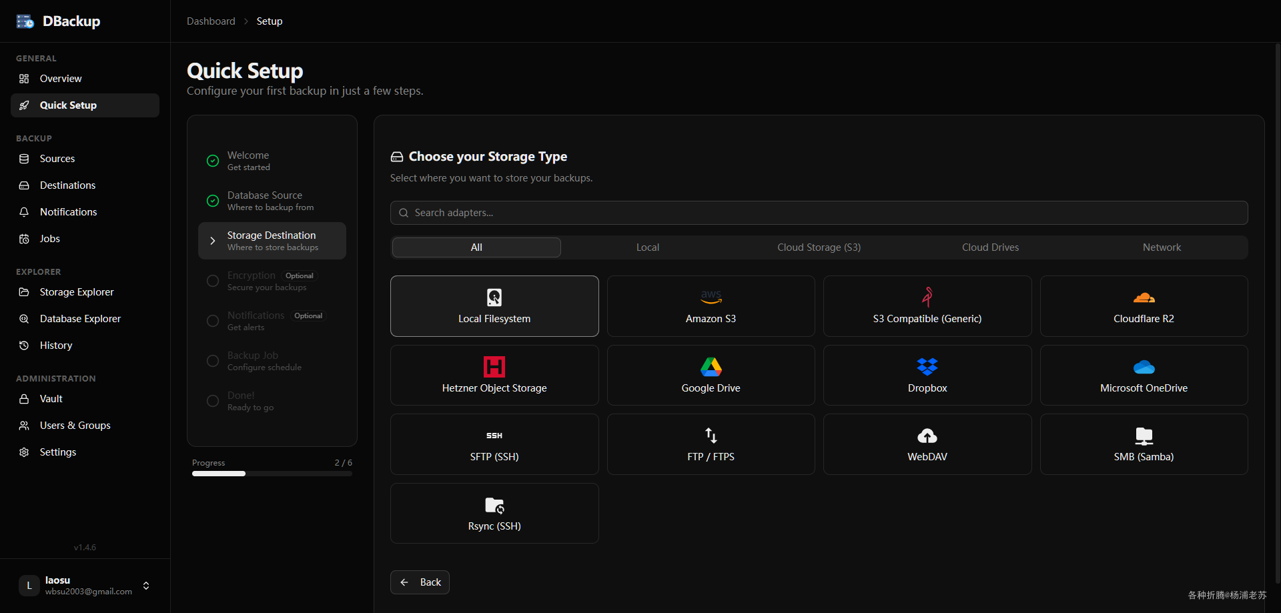
Task: Click the breadcrumb separator chevron after Dashboard
Action: 246,21
